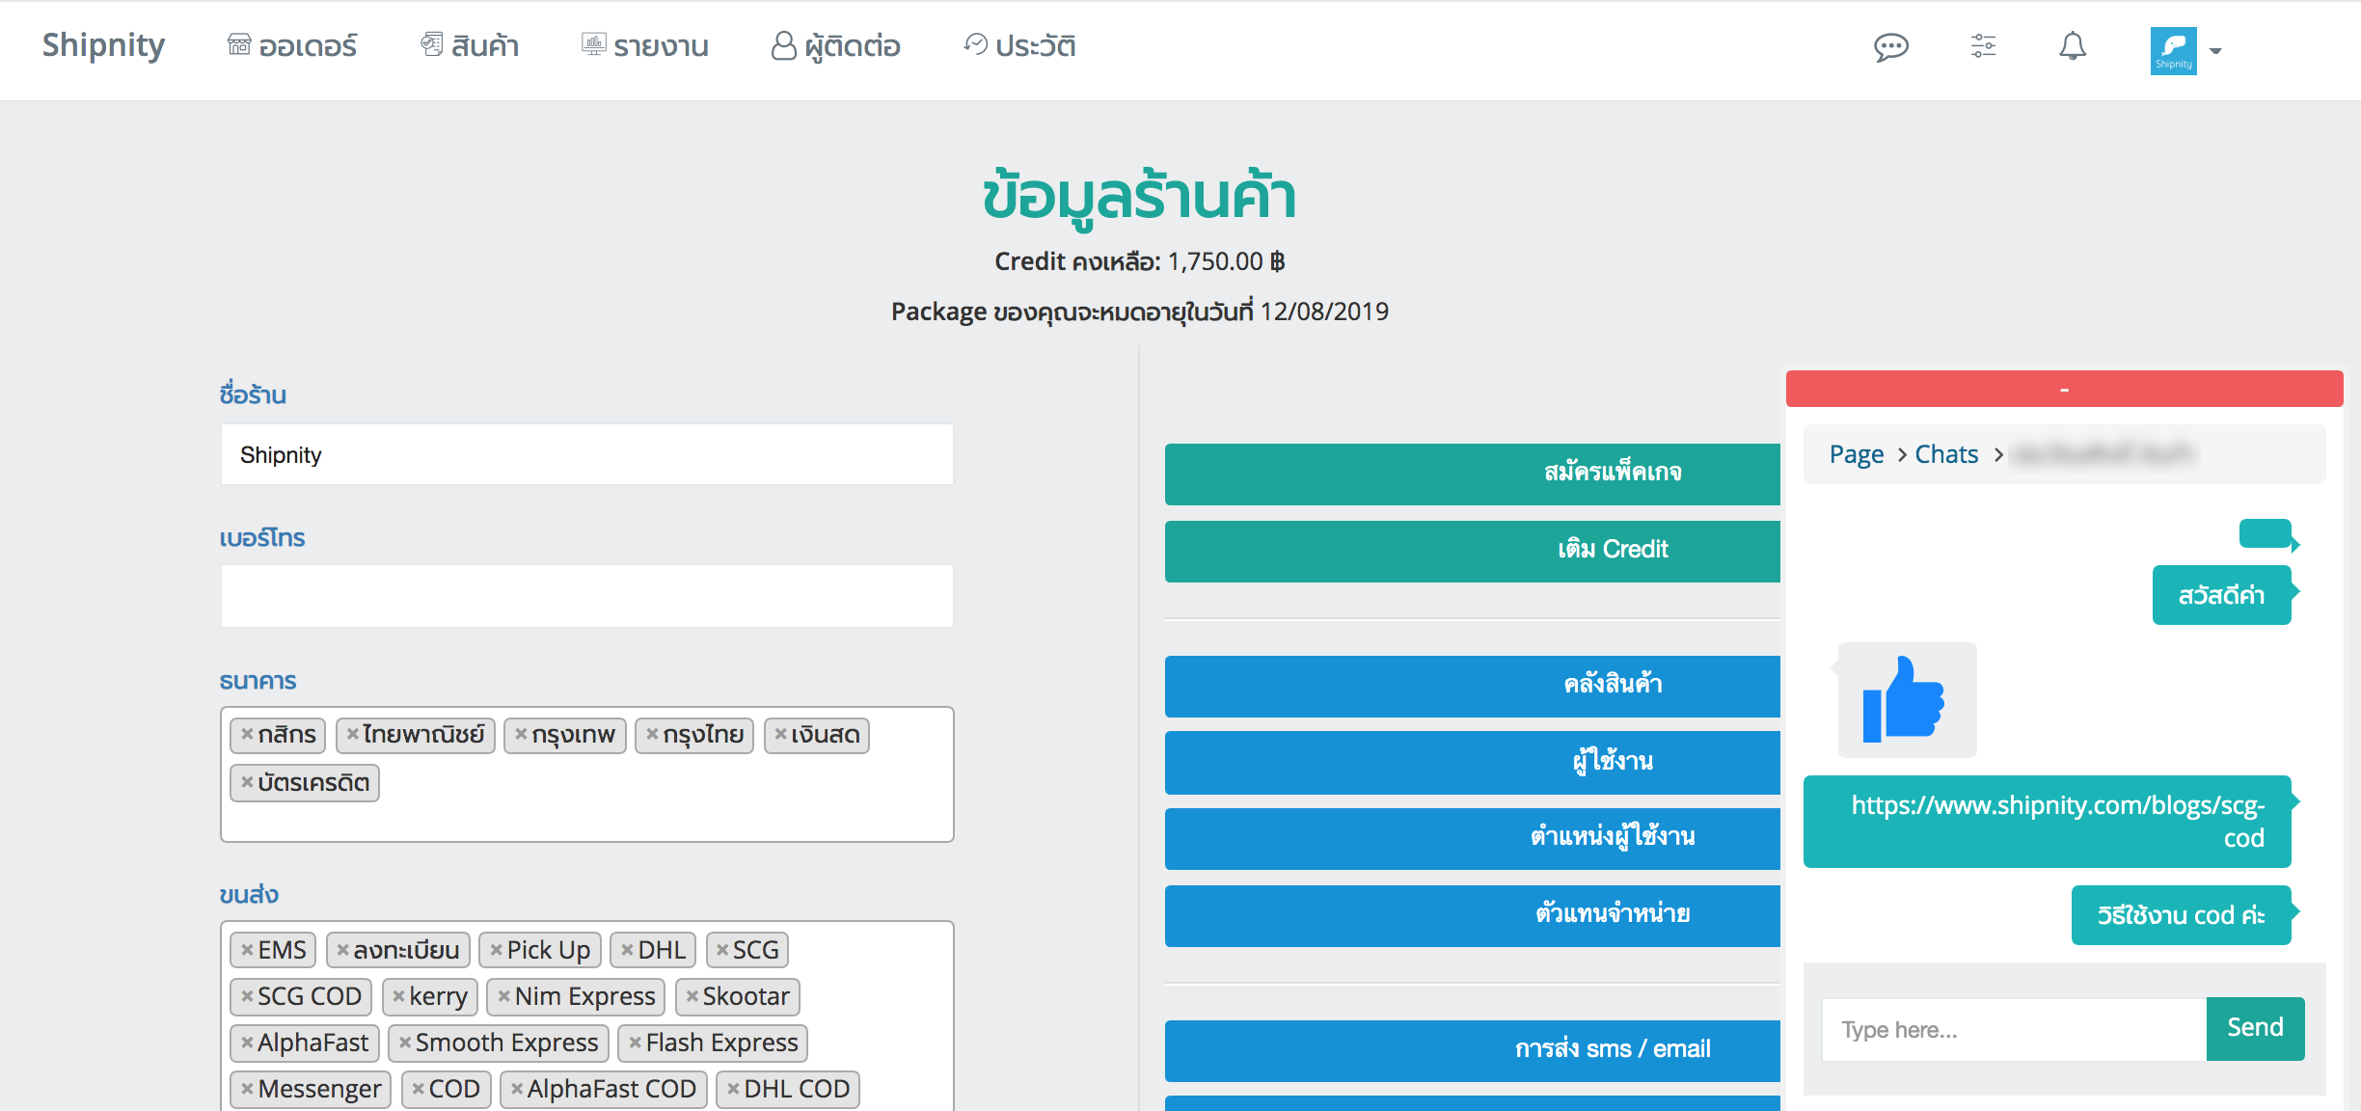Open the ออเดอร์ menu
This screenshot has width=2361, height=1111.
[292, 45]
